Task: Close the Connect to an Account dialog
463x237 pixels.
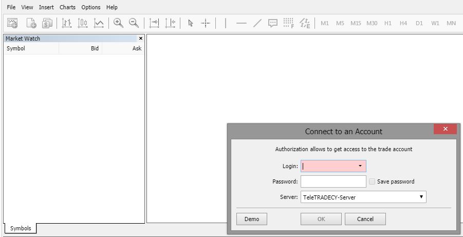Action: pos(446,129)
